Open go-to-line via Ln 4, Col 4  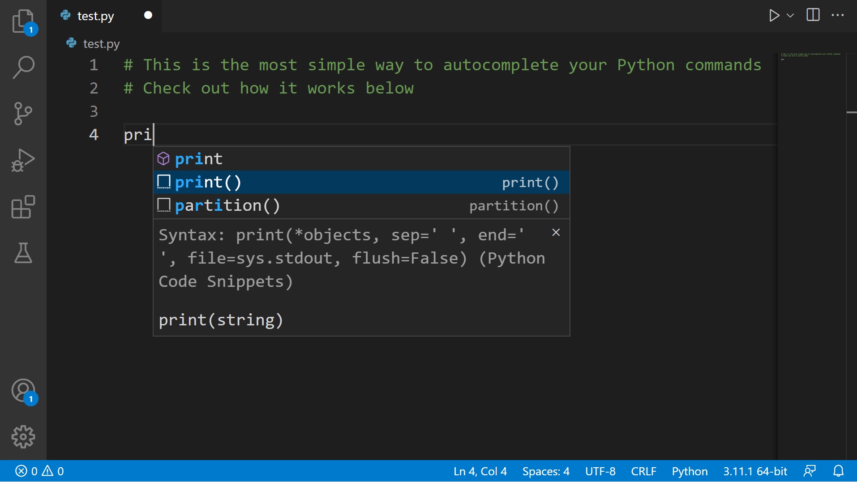click(480, 471)
